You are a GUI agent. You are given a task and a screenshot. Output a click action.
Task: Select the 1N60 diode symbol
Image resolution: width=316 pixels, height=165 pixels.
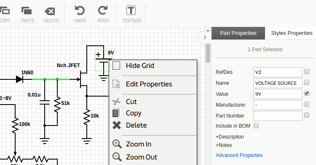click(x=19, y=79)
